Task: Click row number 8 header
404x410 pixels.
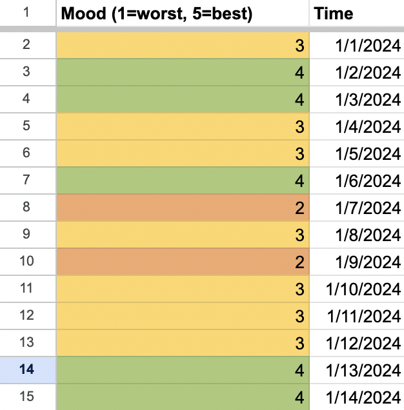Action: [x=26, y=208]
